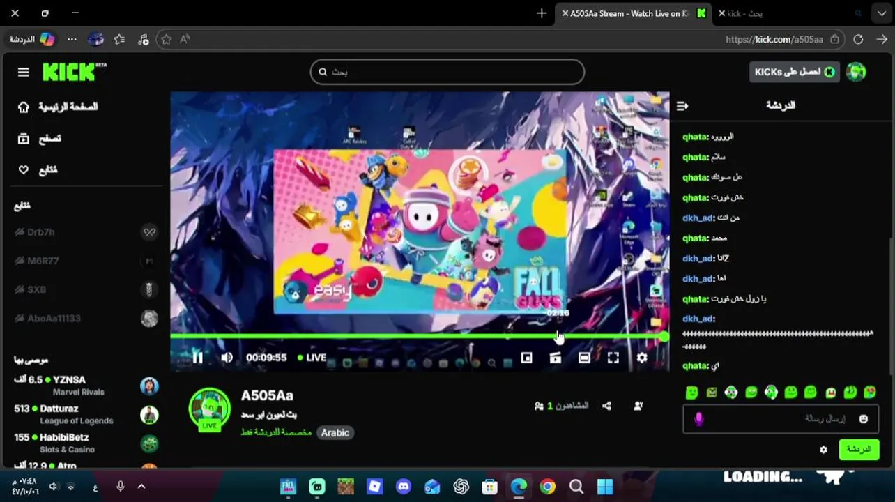Open recommended channel YZNSA

86,386
